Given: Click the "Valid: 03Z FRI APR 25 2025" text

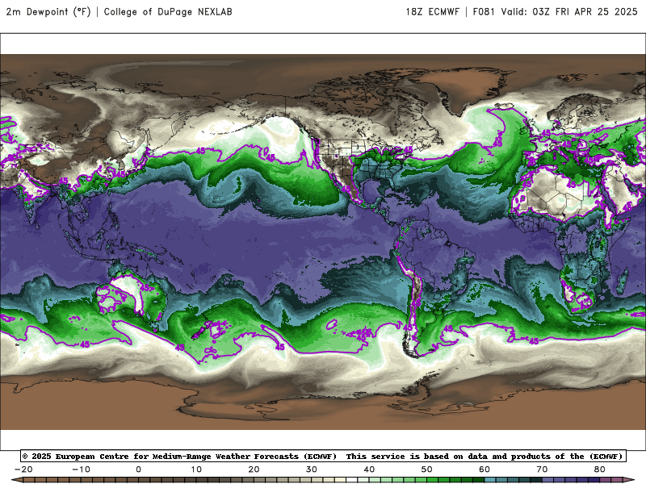Looking at the screenshot, I should [569, 12].
